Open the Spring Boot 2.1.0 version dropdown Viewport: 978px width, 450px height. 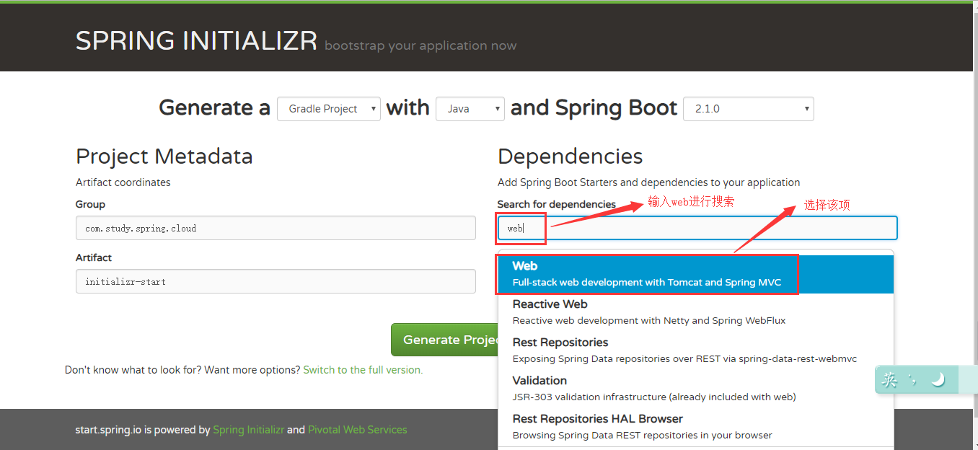pyautogui.click(x=749, y=109)
